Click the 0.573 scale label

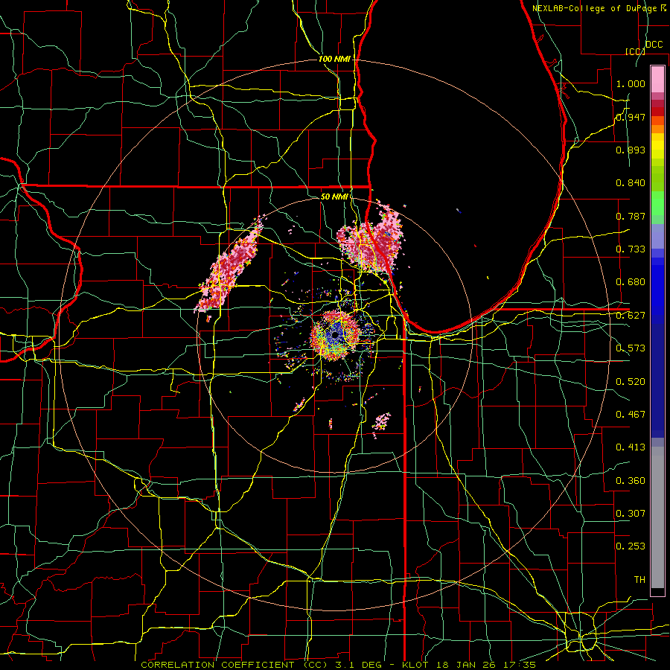pos(631,348)
